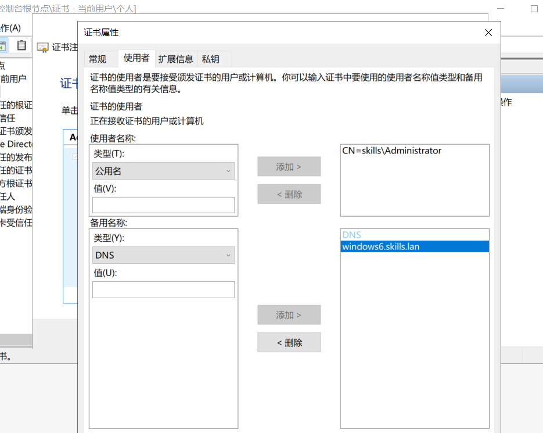
Task: Close the 证书属性 dialog
Action: [x=488, y=33]
